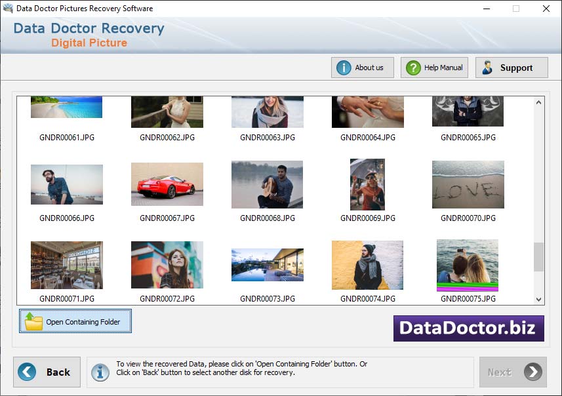Select the GNDR00067.JPG red car thumbnail
This screenshot has width=562, height=396.
167,184
